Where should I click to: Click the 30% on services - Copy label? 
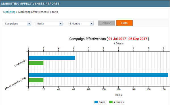pos(15,83)
